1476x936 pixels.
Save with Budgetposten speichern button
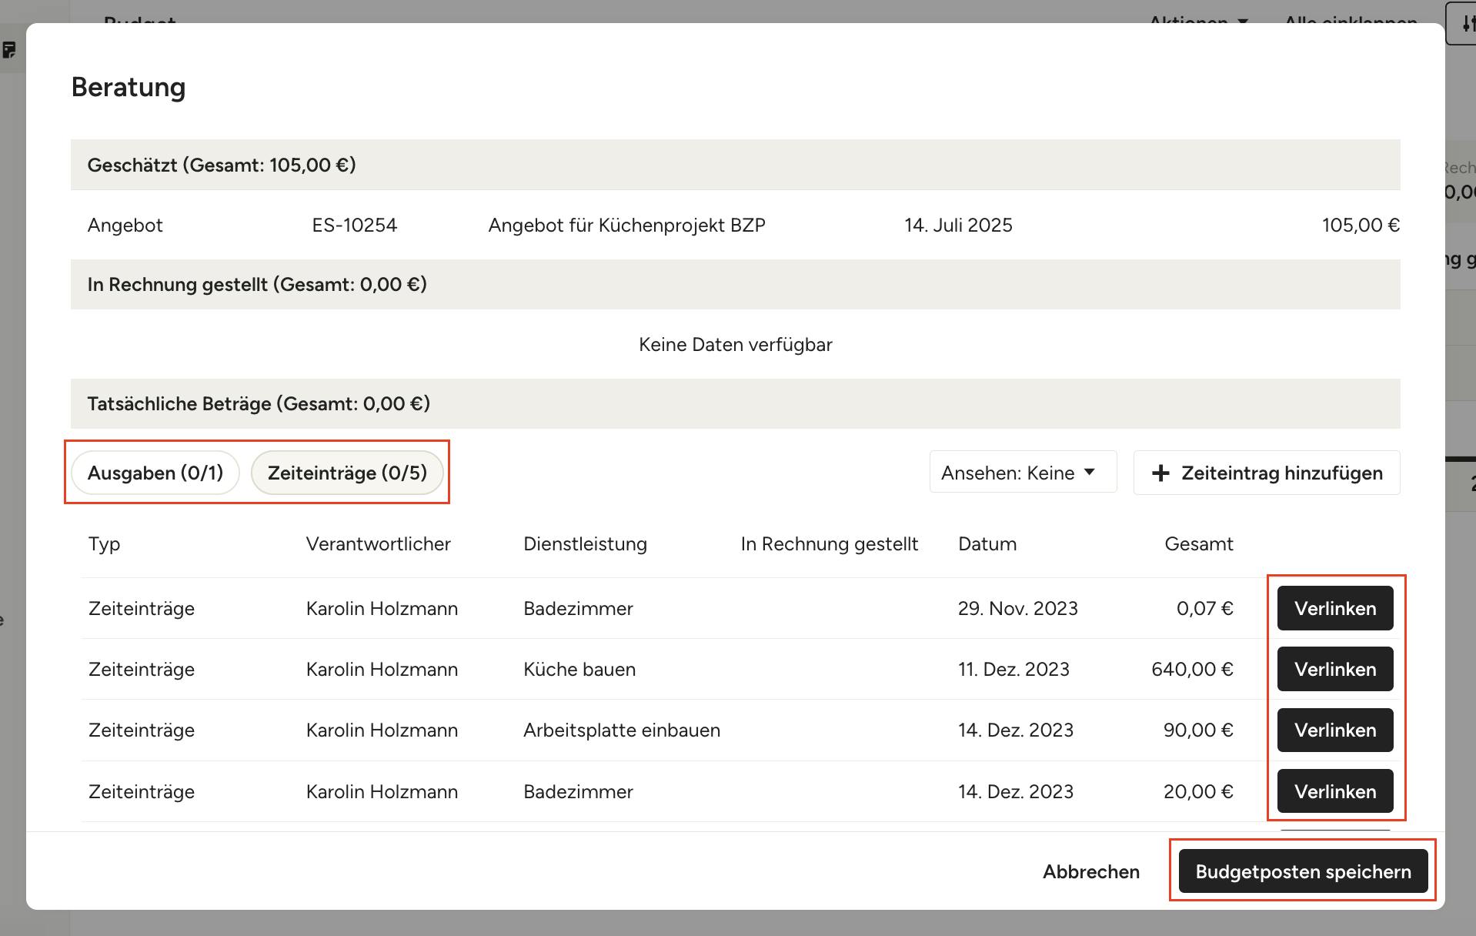[x=1302, y=871]
